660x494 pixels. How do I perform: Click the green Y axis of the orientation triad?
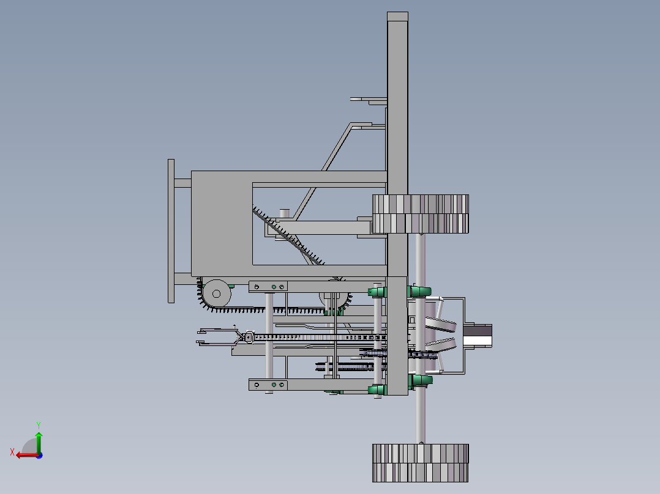click(x=39, y=443)
